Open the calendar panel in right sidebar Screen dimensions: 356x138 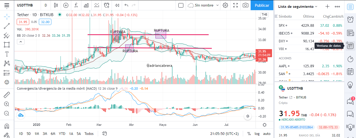(x=350, y=71)
